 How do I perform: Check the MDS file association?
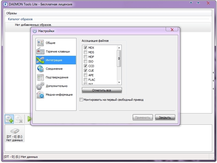point(85,52)
